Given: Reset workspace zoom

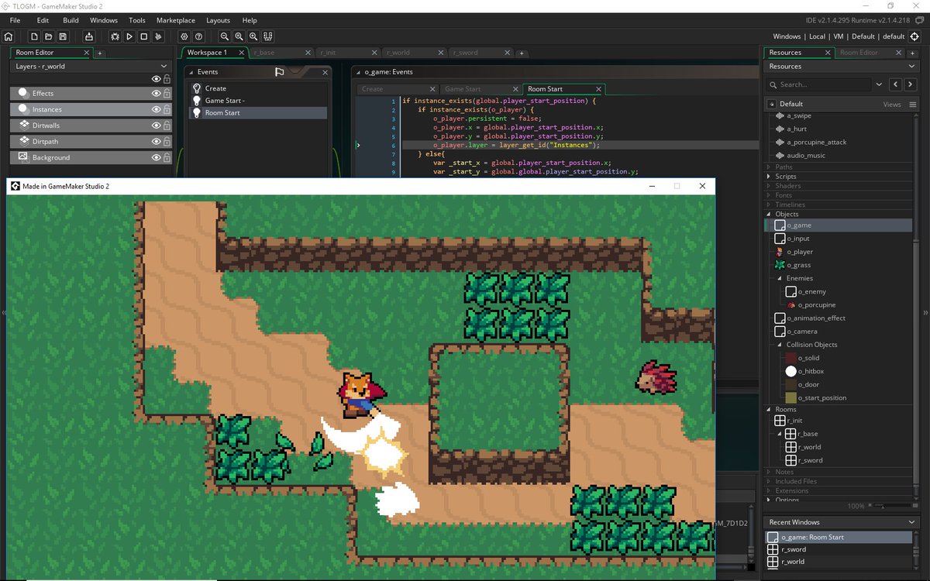Looking at the screenshot, I should (x=239, y=36).
